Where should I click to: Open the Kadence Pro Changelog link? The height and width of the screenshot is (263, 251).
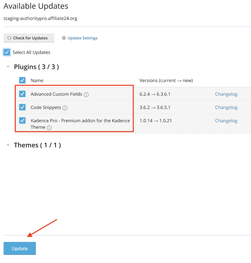226,120
